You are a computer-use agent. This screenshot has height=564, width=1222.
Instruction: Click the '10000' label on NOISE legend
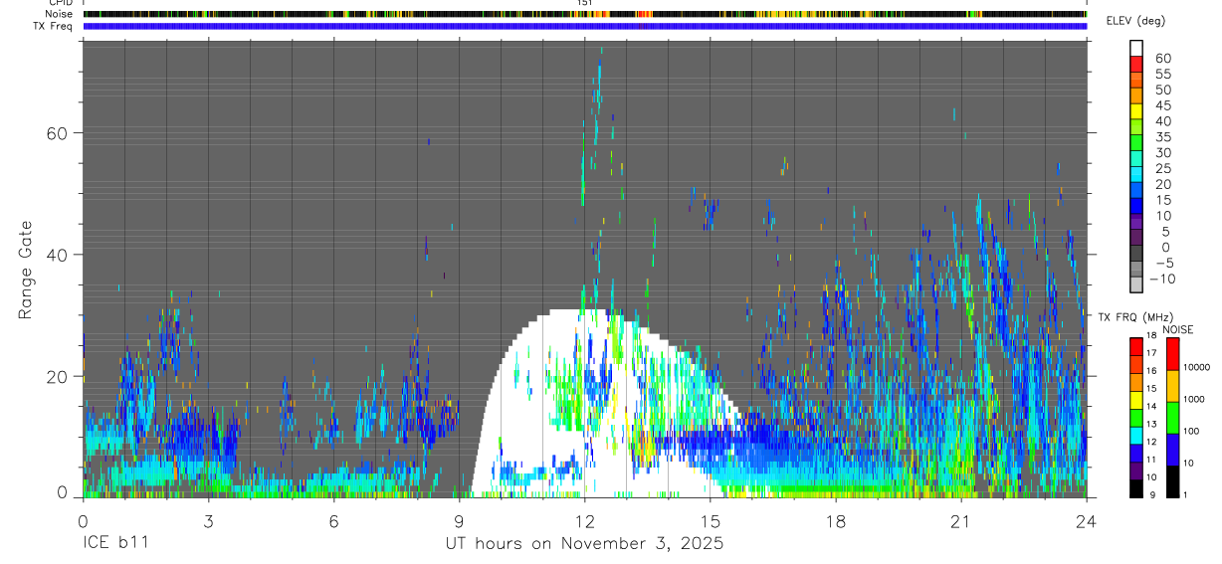pyautogui.click(x=1196, y=368)
